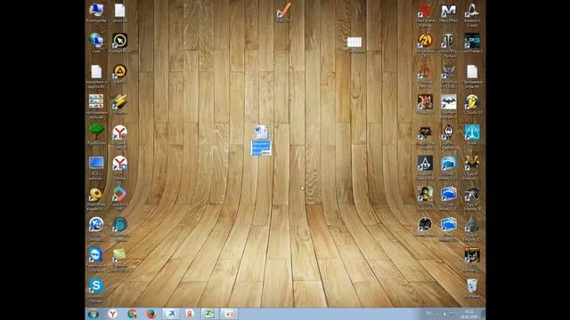Open the Windows Start menu orb
Viewport: 570px width, 320px height.
coord(93,314)
